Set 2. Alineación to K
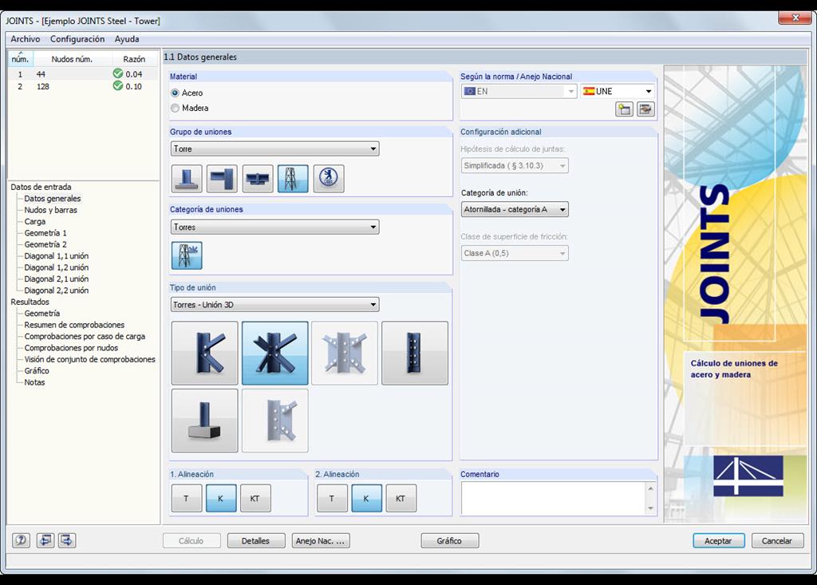 tap(366, 499)
